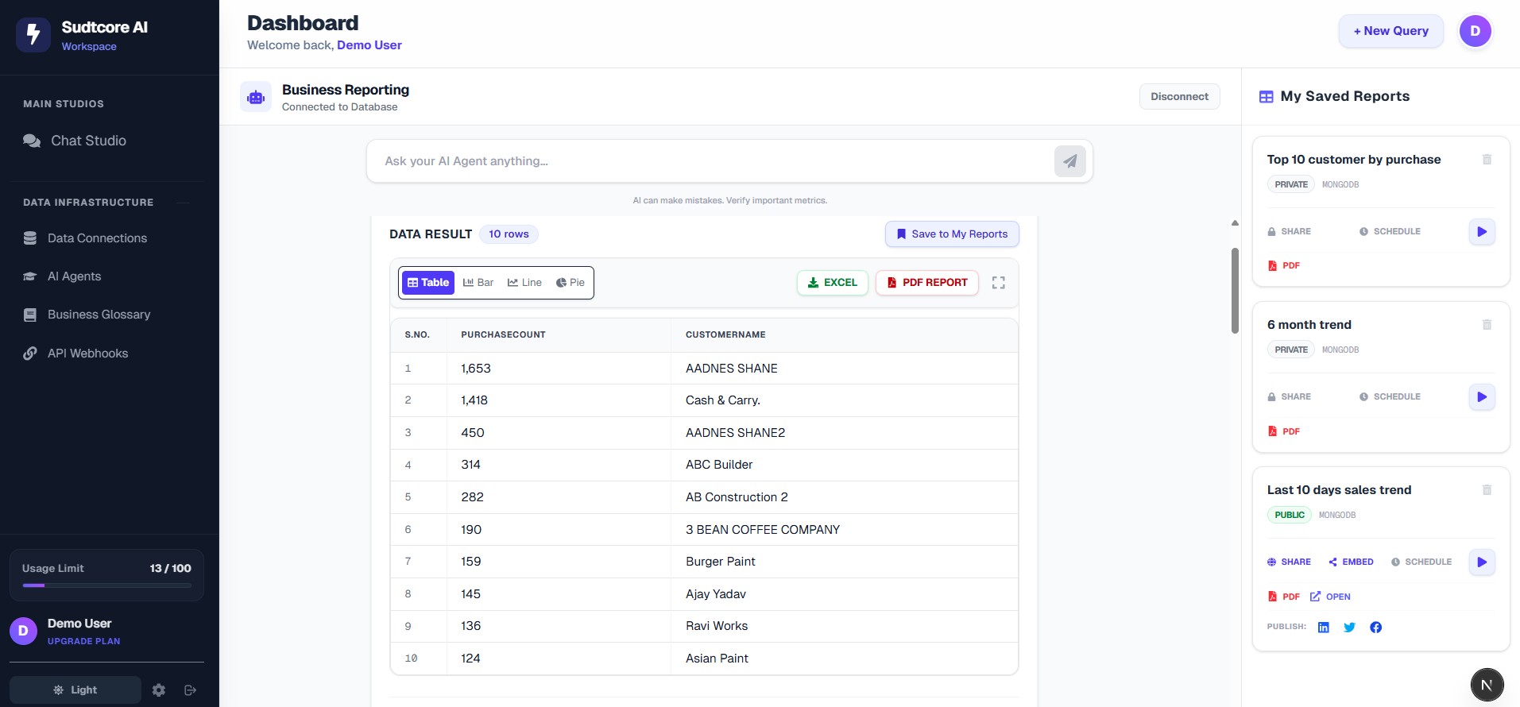
Task: Open the settings gear in sidebar
Action: click(159, 690)
